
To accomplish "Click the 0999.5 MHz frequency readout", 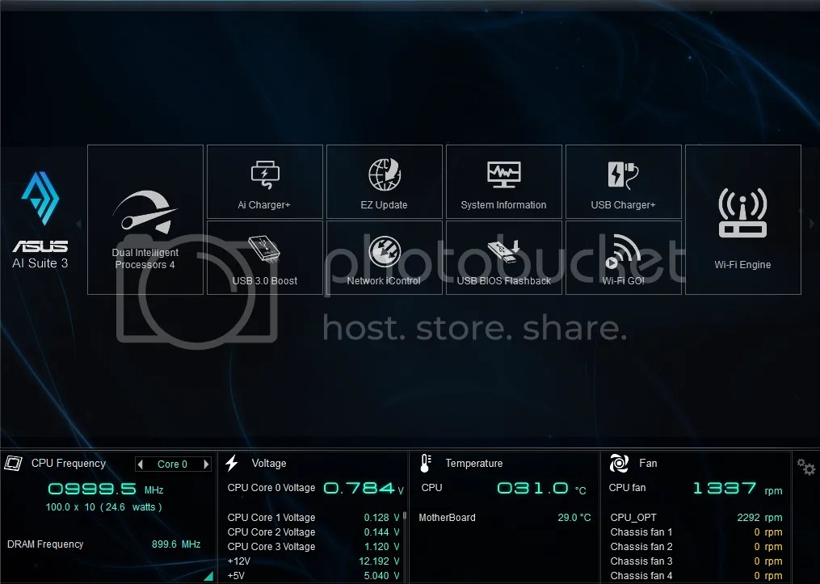I will tap(106, 489).
